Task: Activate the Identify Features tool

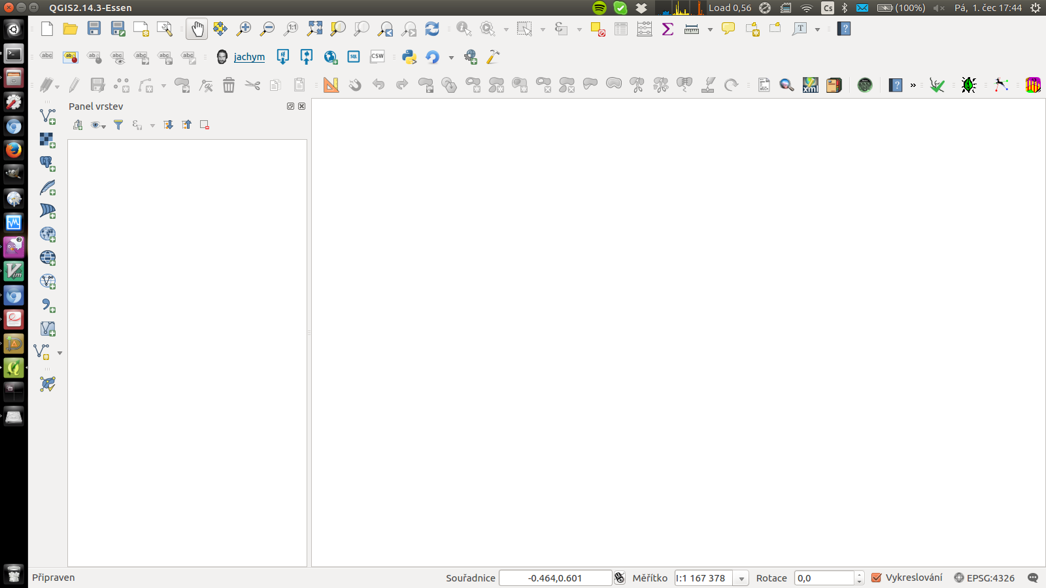Action: pyautogui.click(x=464, y=29)
